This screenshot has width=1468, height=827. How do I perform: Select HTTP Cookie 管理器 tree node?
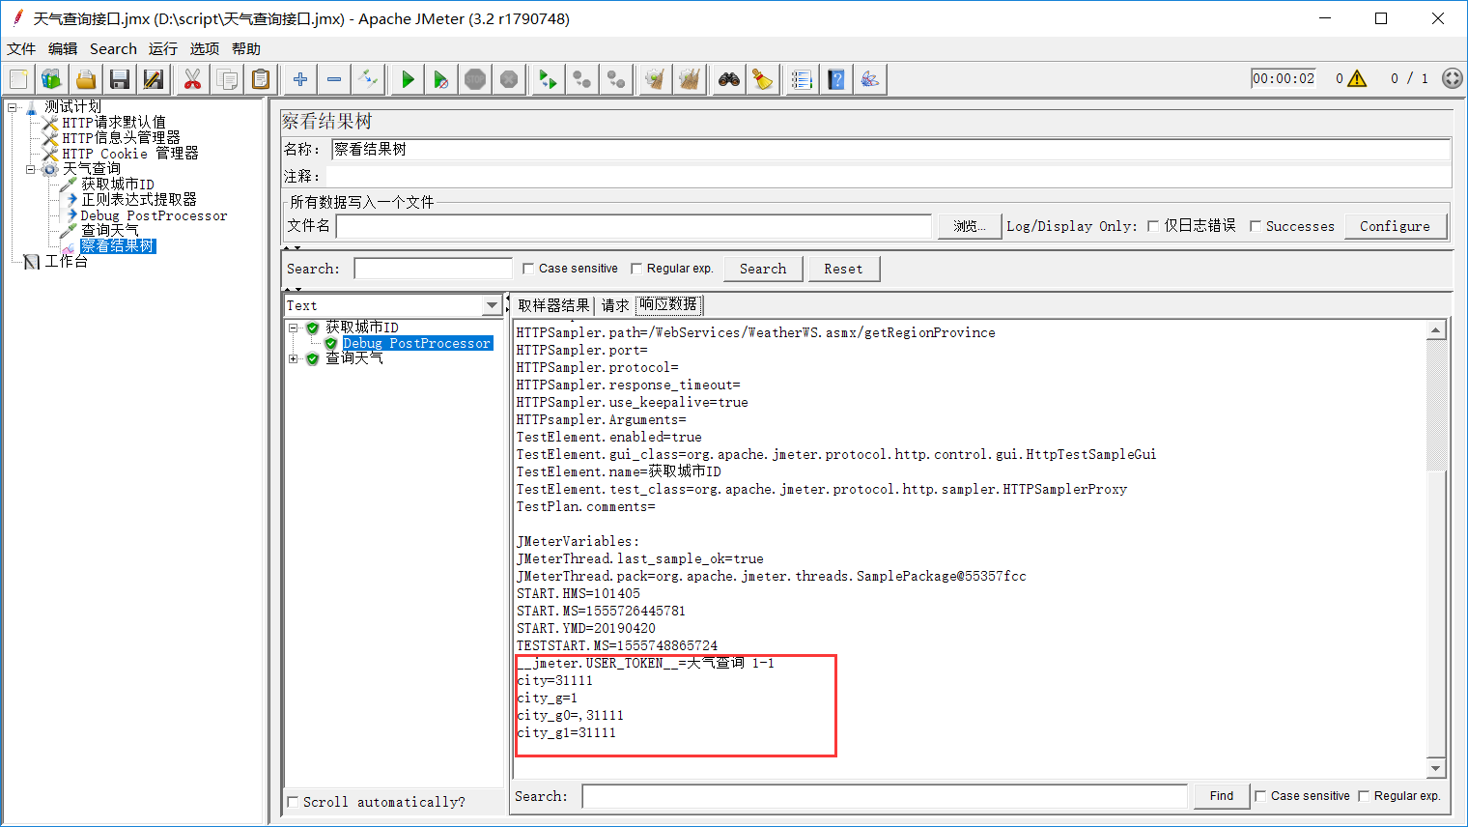130,154
